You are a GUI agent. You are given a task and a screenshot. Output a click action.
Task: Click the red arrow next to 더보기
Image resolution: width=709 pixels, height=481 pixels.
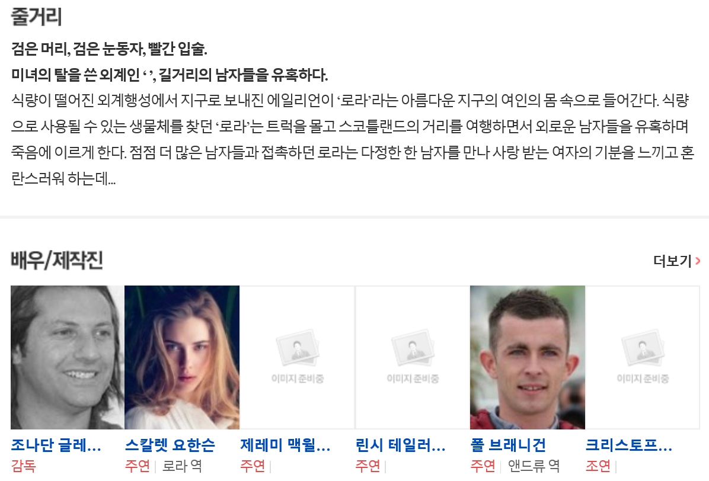pyautogui.click(x=698, y=261)
